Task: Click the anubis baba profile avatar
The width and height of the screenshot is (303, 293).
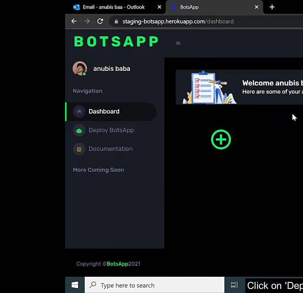Action: [x=80, y=68]
